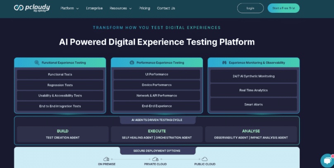The image size is (334, 168).
Task: Expand the Platform dropdown menu
Action: tap(69, 8)
